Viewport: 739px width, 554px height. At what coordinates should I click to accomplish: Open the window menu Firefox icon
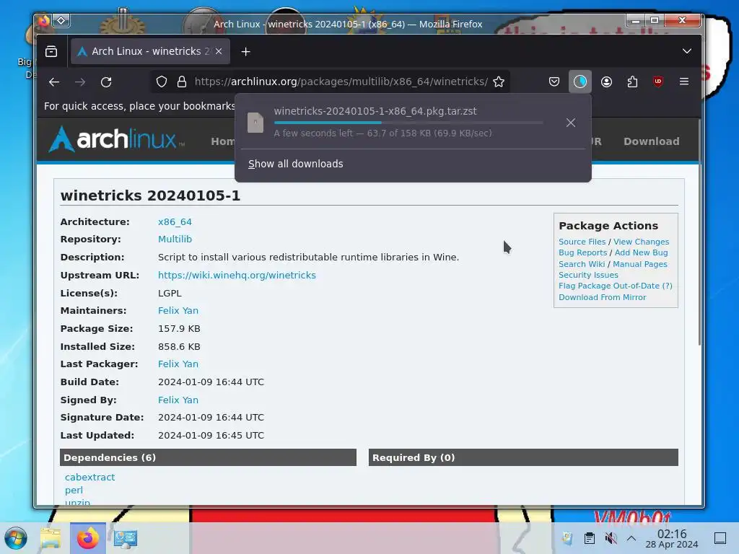tap(43, 21)
